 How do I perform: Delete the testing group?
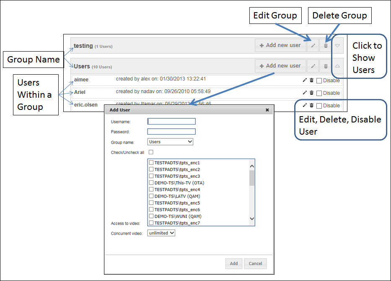point(326,45)
